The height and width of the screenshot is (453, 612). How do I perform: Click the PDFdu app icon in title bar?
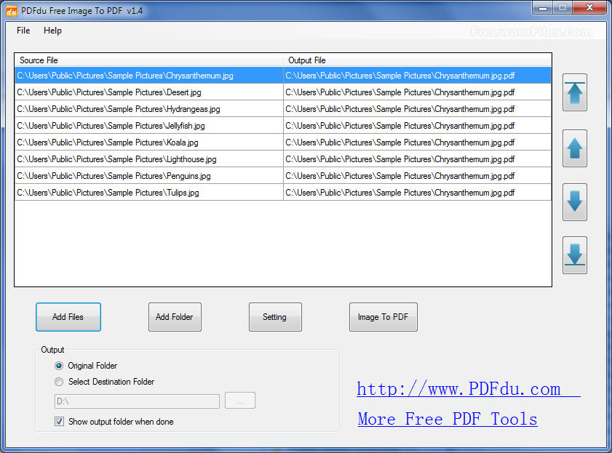point(12,11)
